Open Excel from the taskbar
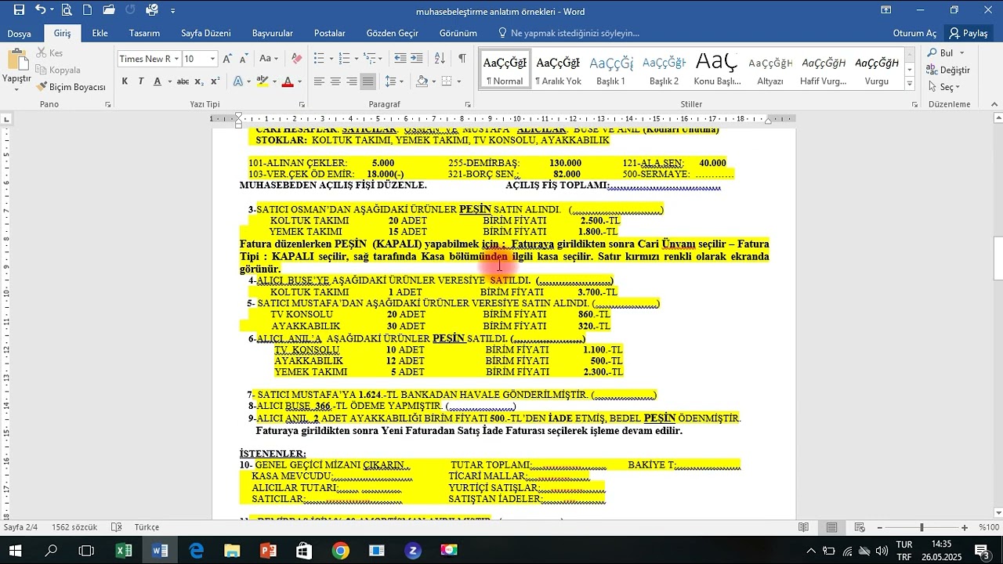Viewport: 1003px width, 564px height. [x=124, y=551]
